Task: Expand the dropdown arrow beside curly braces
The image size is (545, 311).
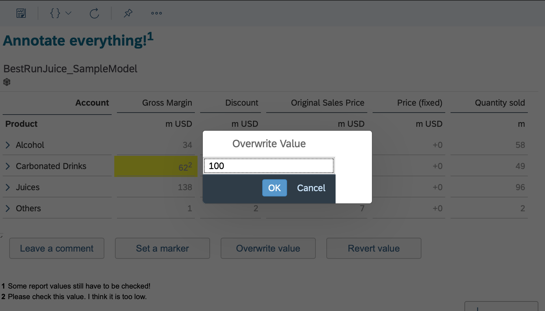Action: pyautogui.click(x=68, y=13)
